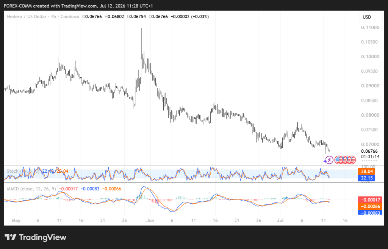The width and height of the screenshot is (388, 249).
Task: Click the 0.10000 price axis label
Action: point(370,57)
